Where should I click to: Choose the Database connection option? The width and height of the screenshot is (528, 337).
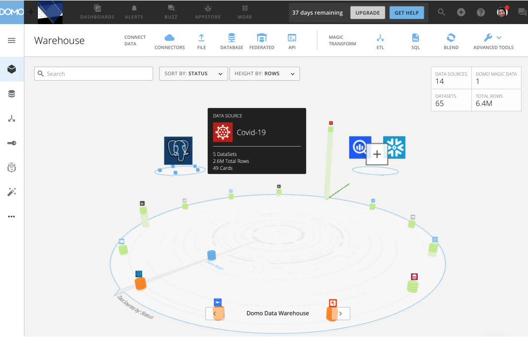pos(231,42)
